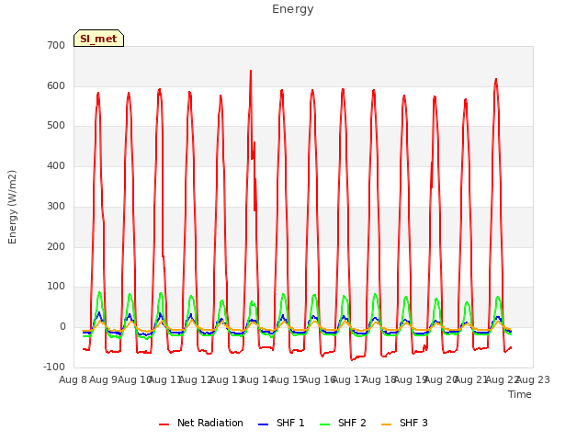
Task: Click the 500 y-axis tick label
Action: point(56,126)
